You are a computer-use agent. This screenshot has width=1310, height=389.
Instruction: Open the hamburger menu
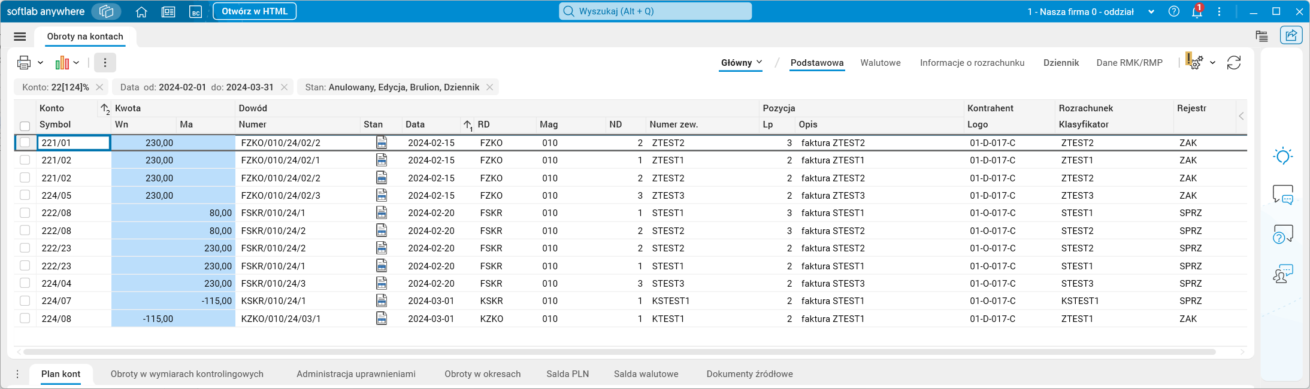(20, 37)
